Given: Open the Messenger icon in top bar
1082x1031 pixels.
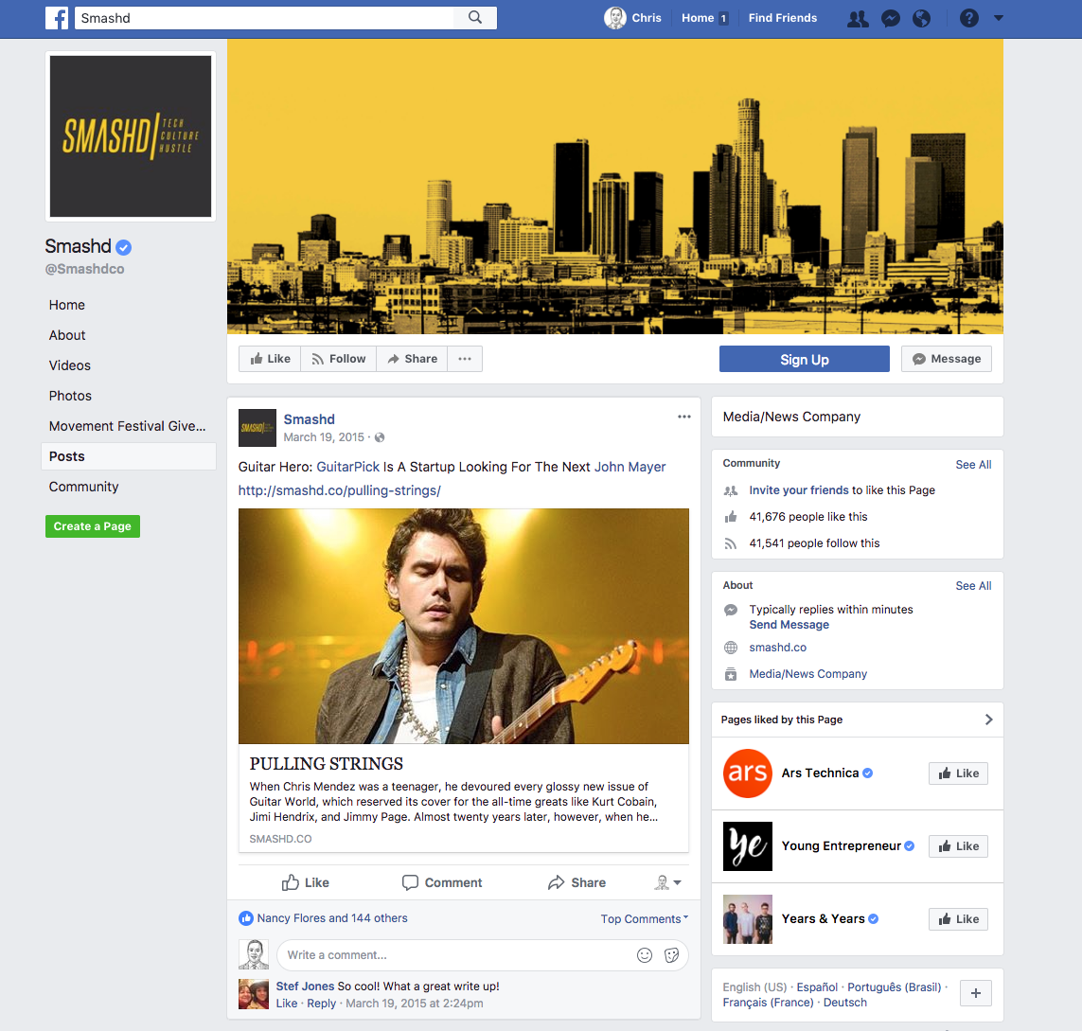Looking at the screenshot, I should click(x=890, y=19).
